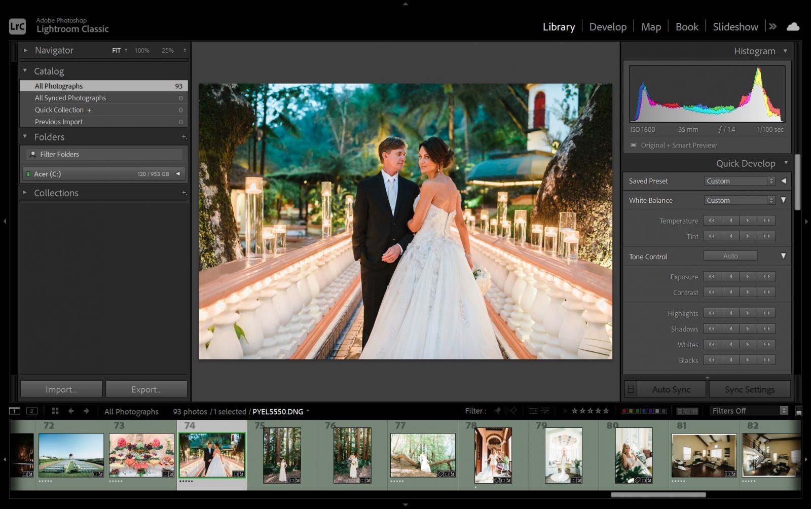Open the Slideshow module

click(735, 26)
